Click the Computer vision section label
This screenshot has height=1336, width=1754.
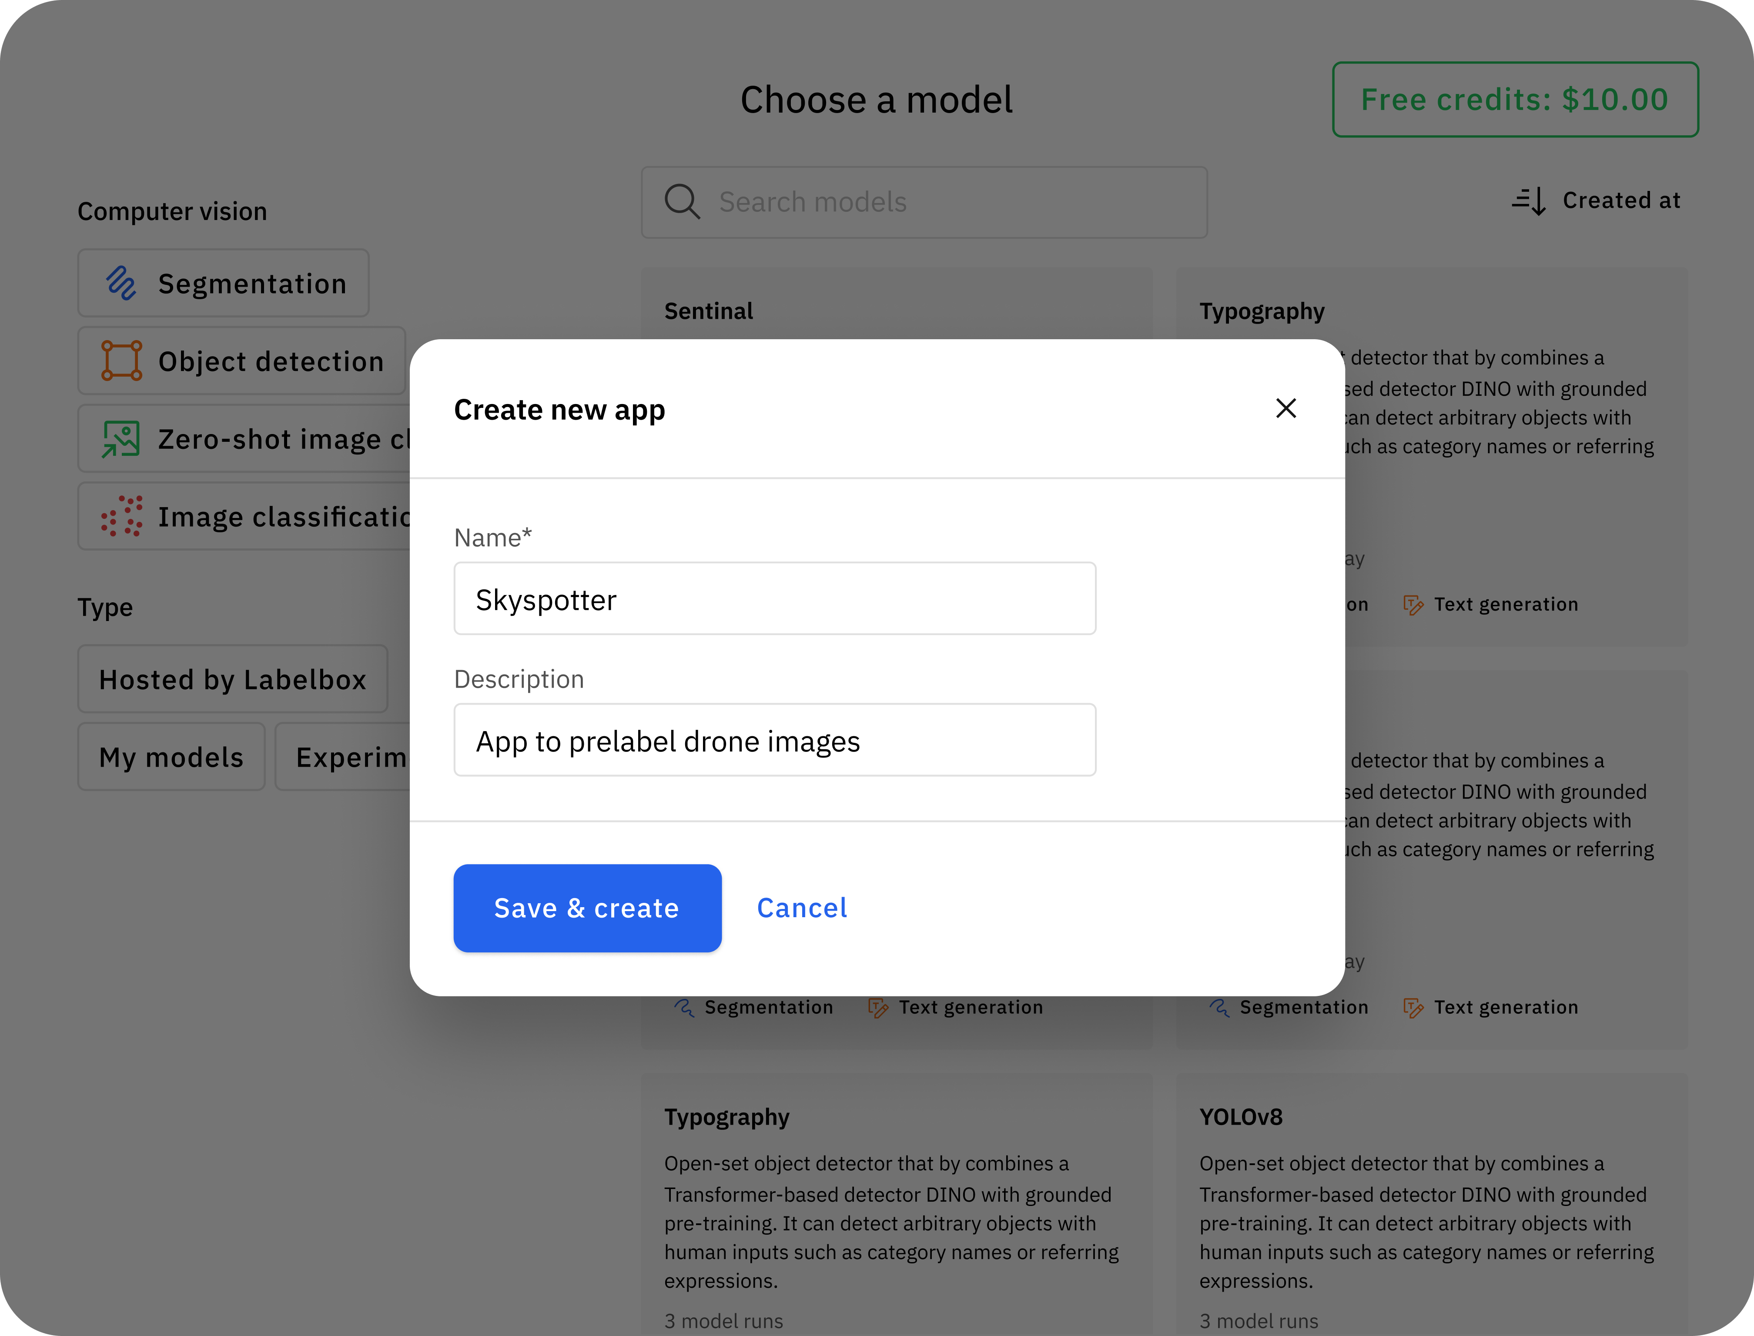coord(173,211)
